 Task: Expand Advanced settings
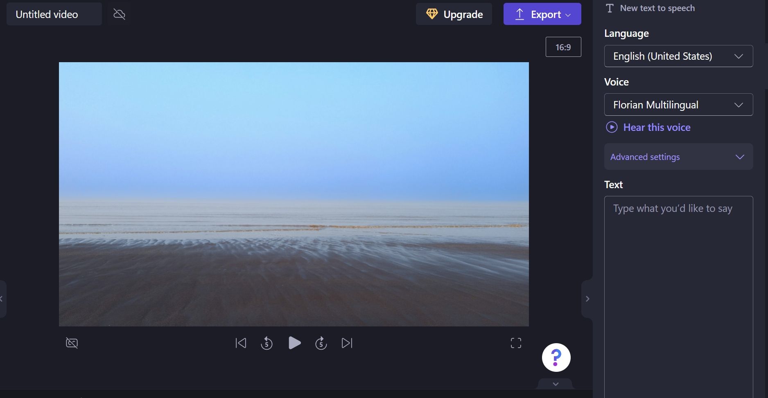678,157
